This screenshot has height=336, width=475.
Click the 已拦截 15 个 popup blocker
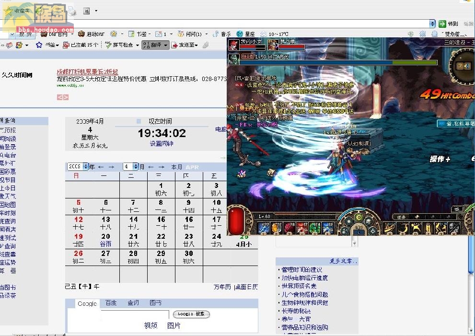click(x=81, y=45)
